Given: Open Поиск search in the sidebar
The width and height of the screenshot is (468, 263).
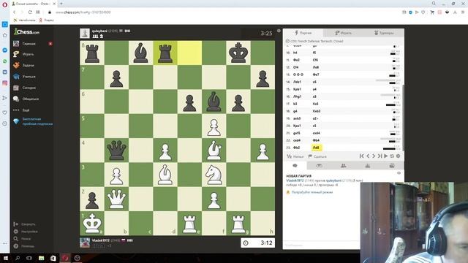Looking at the screenshot, I should [26, 239].
